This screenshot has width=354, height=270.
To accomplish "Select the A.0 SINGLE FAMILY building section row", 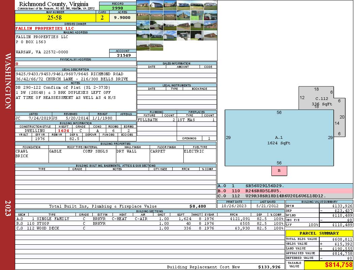I will pos(150,219).
